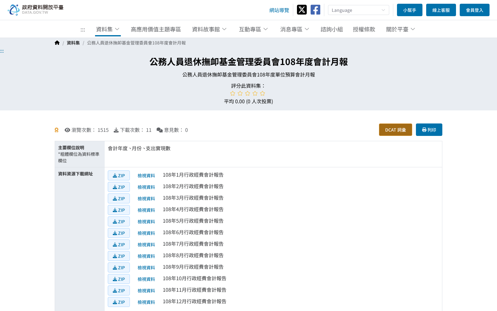The image size is (497, 311).
Task: Open 高應用價值主題專區 menu item
Action: 156,29
